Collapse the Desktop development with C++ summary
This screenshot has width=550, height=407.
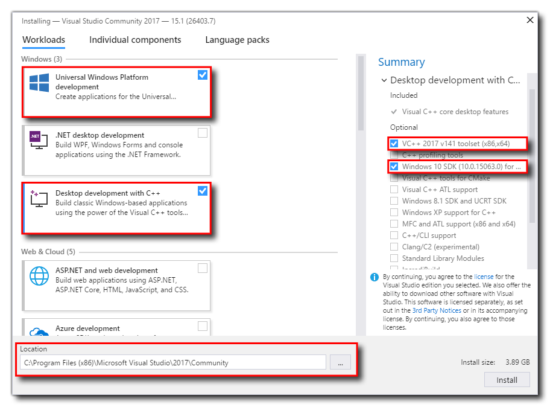tap(383, 80)
